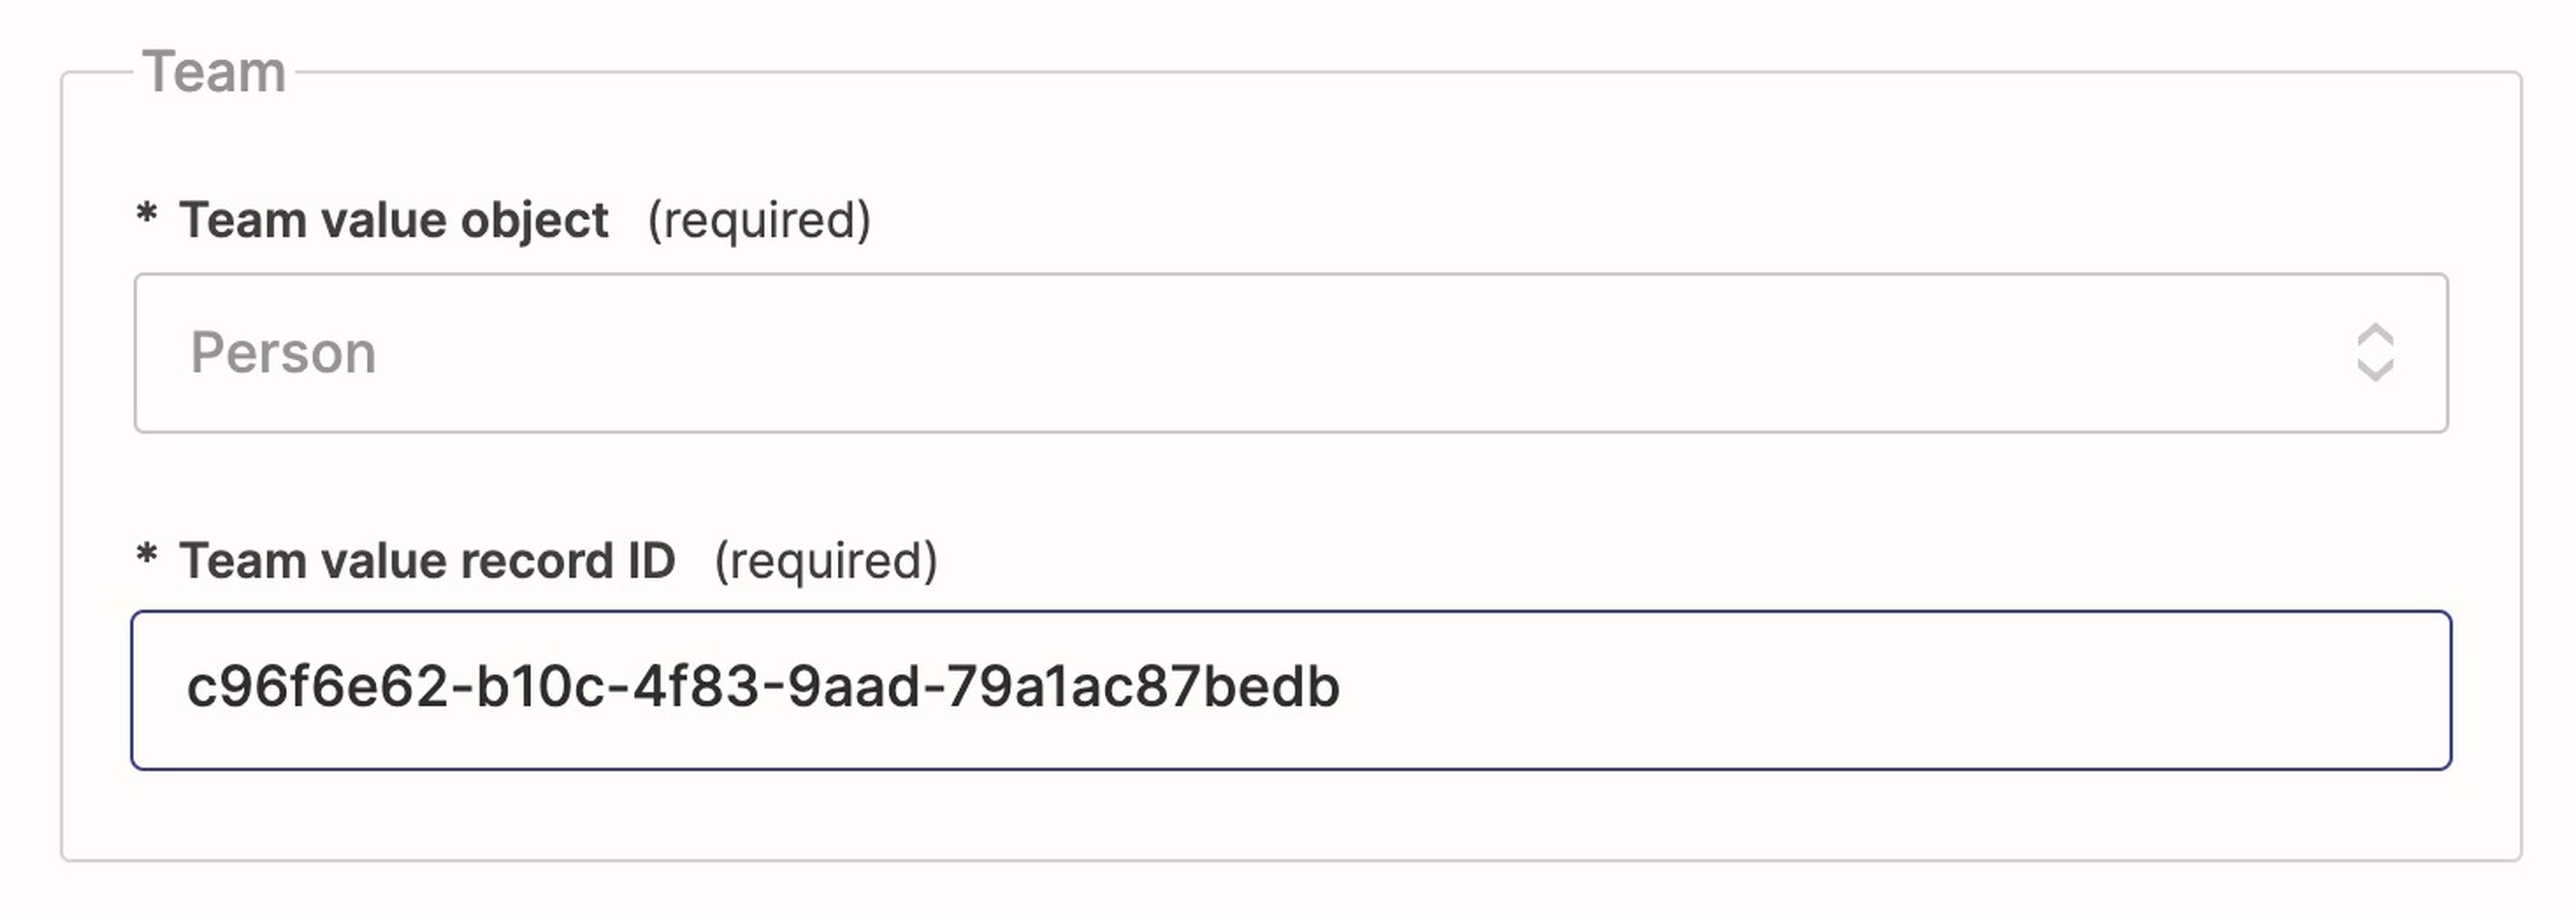Click the up arrow of the dropdown chevron

coord(2375,336)
